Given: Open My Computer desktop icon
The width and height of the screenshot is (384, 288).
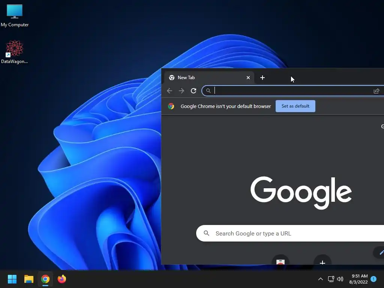Looking at the screenshot, I should [x=15, y=16].
